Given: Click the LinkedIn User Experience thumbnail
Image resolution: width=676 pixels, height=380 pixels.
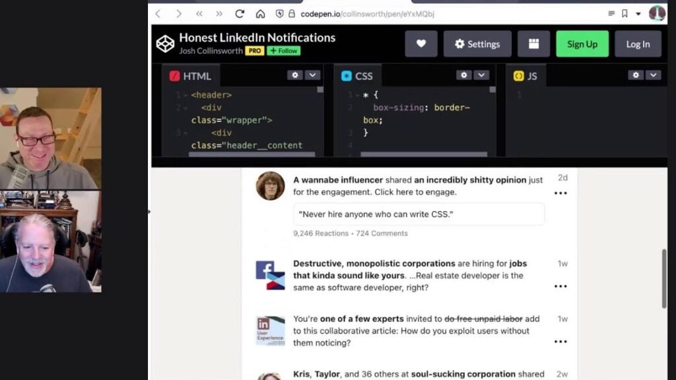Looking at the screenshot, I should point(270,331).
